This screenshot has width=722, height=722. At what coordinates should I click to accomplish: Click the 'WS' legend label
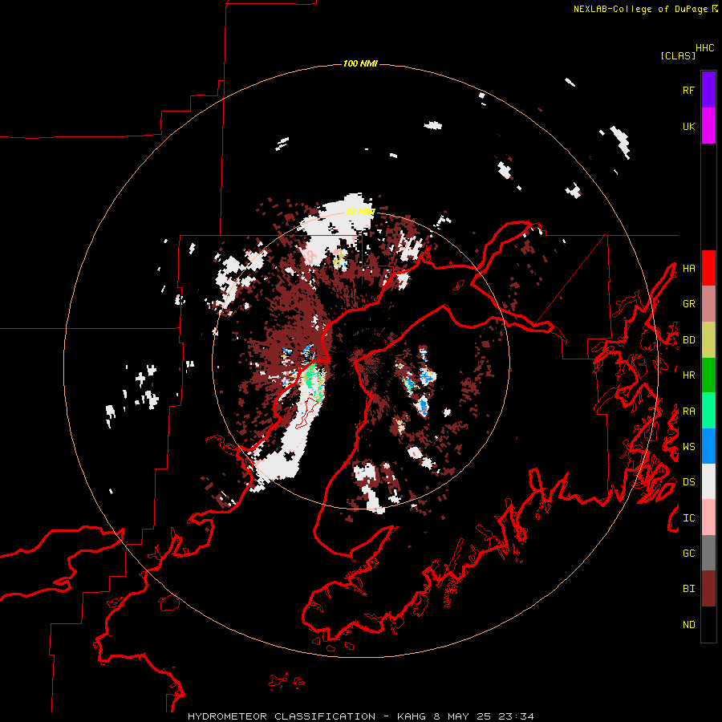click(x=688, y=447)
